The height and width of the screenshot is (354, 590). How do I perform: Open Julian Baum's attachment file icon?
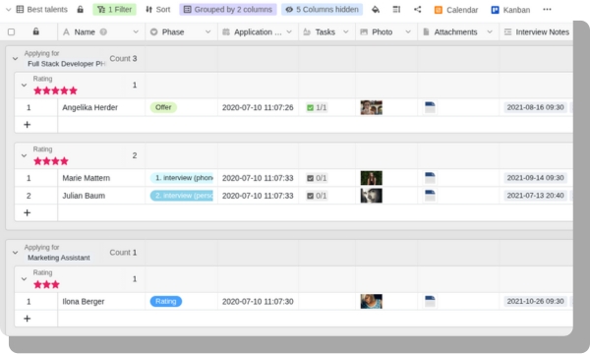click(430, 196)
